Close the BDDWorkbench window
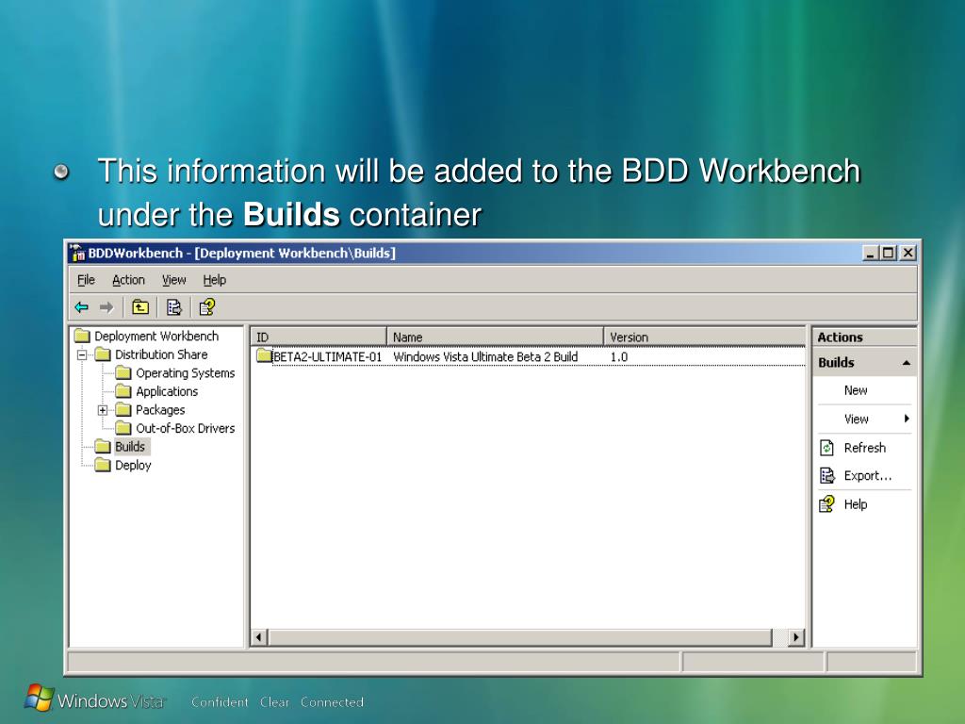Viewport: 965px width, 724px height. pyautogui.click(x=908, y=253)
